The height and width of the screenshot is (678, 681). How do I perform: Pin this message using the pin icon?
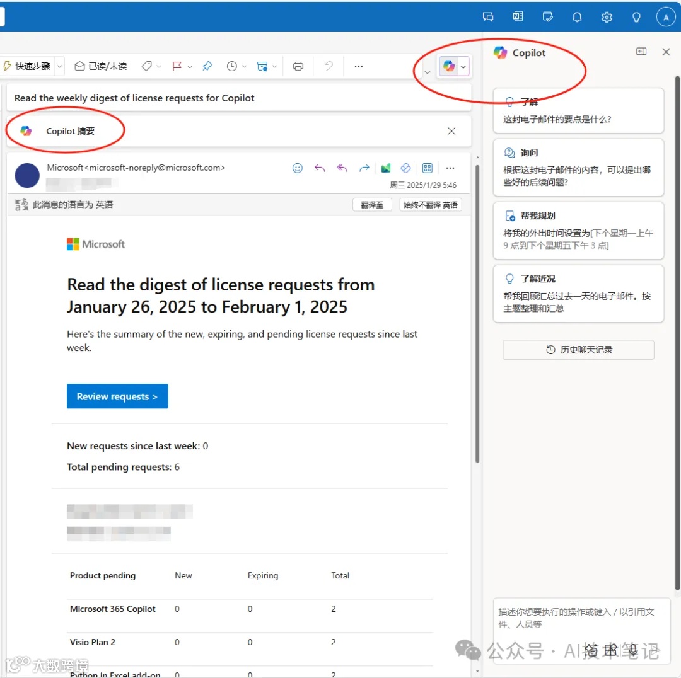pos(207,66)
